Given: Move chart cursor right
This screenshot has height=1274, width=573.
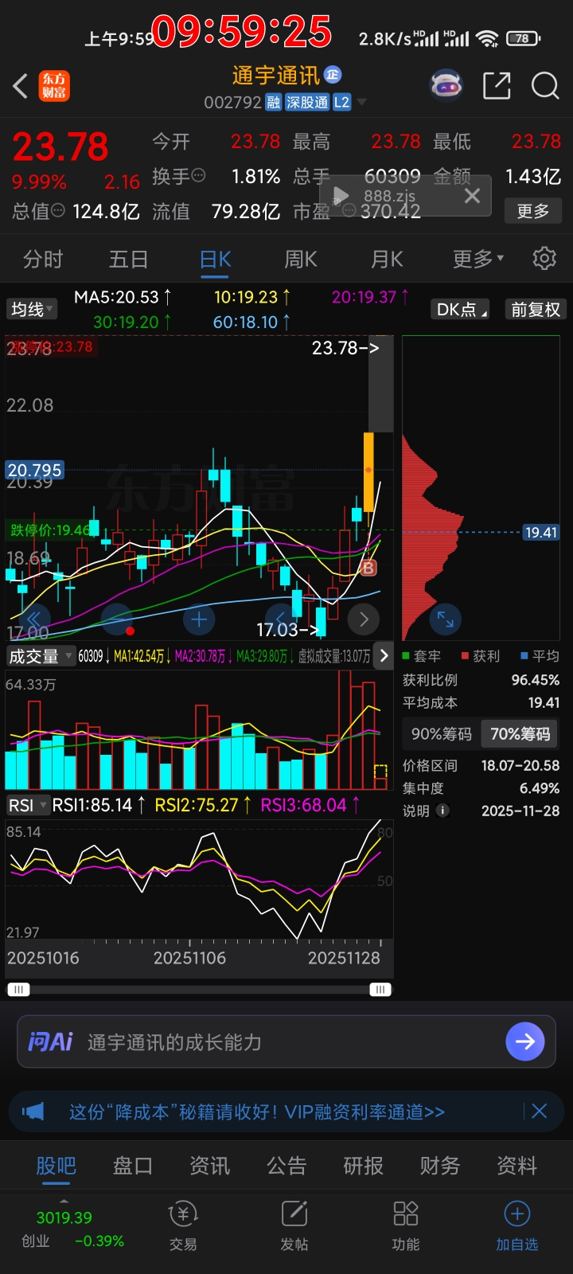Looking at the screenshot, I should click(x=364, y=619).
